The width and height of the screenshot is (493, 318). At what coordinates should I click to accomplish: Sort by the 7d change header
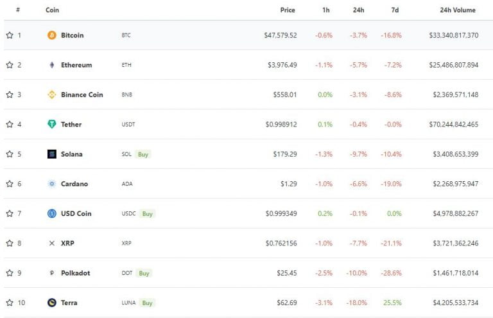pyautogui.click(x=395, y=10)
